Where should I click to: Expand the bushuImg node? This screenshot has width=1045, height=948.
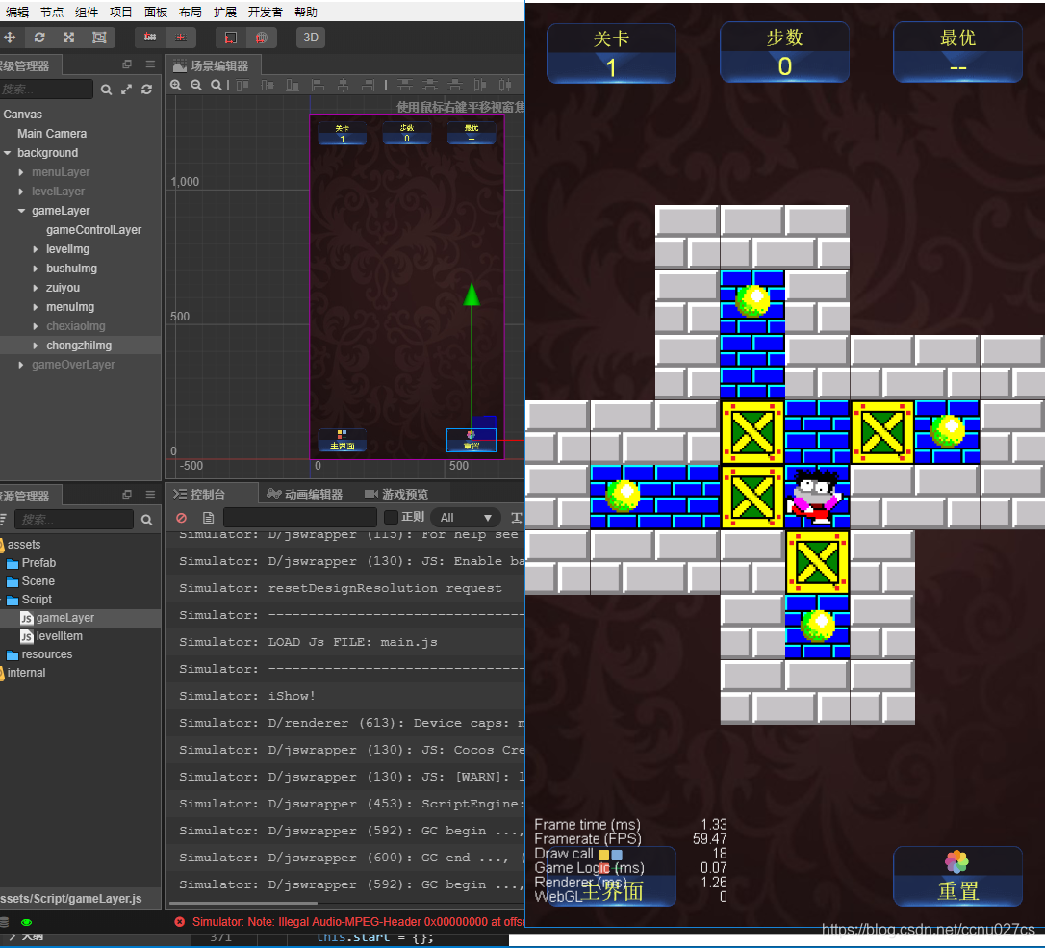pyautogui.click(x=36, y=269)
